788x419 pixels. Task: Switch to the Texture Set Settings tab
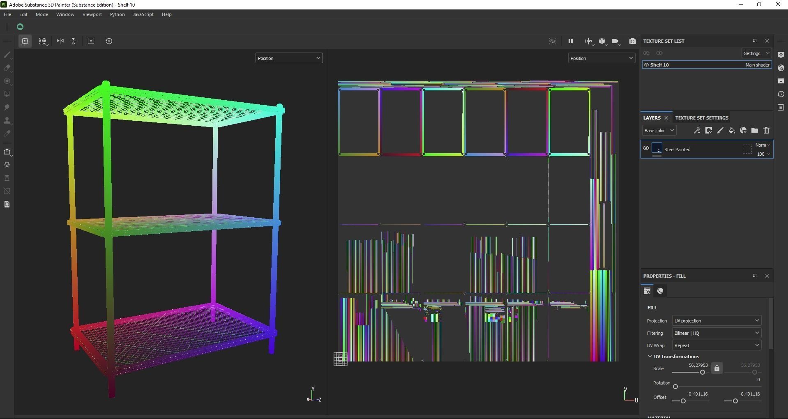click(x=702, y=118)
